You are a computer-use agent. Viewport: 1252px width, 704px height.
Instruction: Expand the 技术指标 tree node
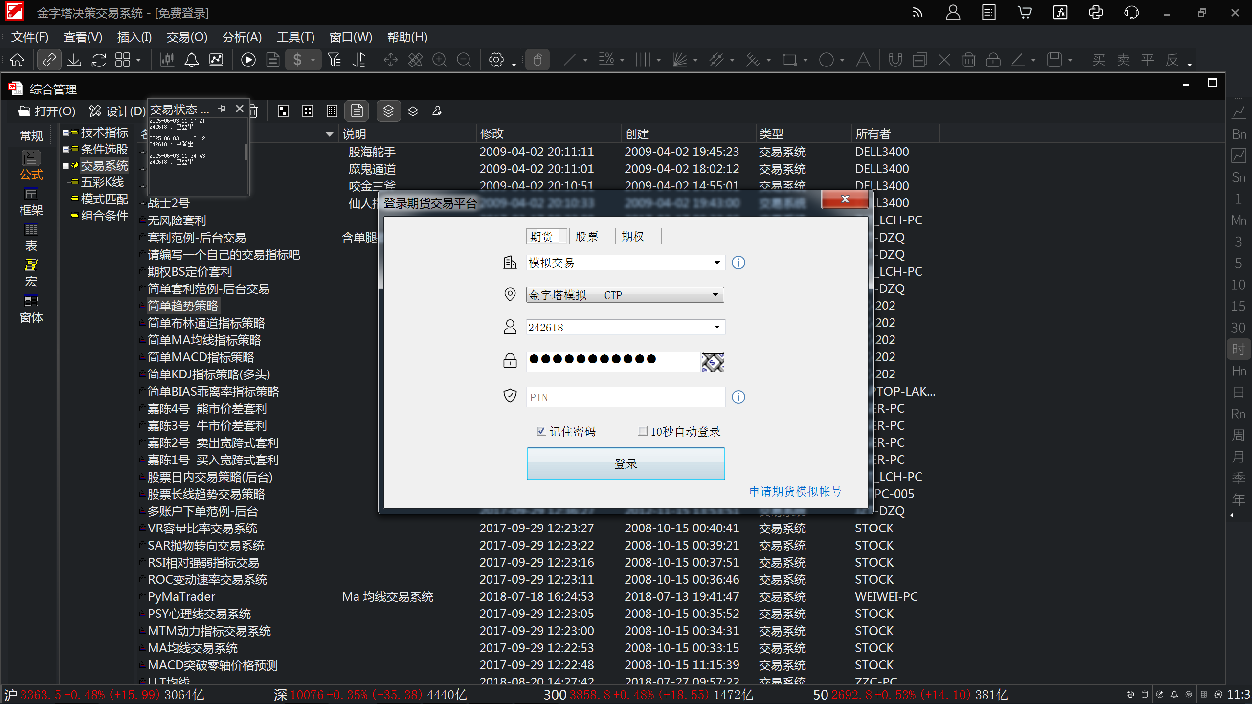click(x=66, y=132)
